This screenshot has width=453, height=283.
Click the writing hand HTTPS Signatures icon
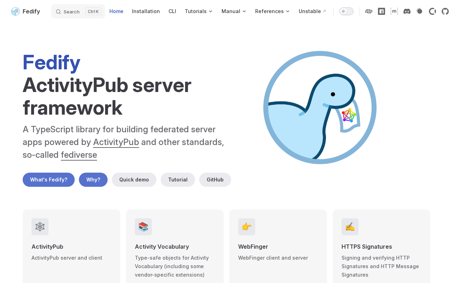tap(350, 227)
